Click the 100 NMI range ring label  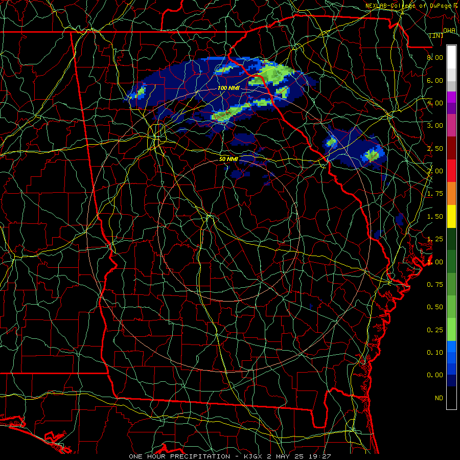(228, 88)
